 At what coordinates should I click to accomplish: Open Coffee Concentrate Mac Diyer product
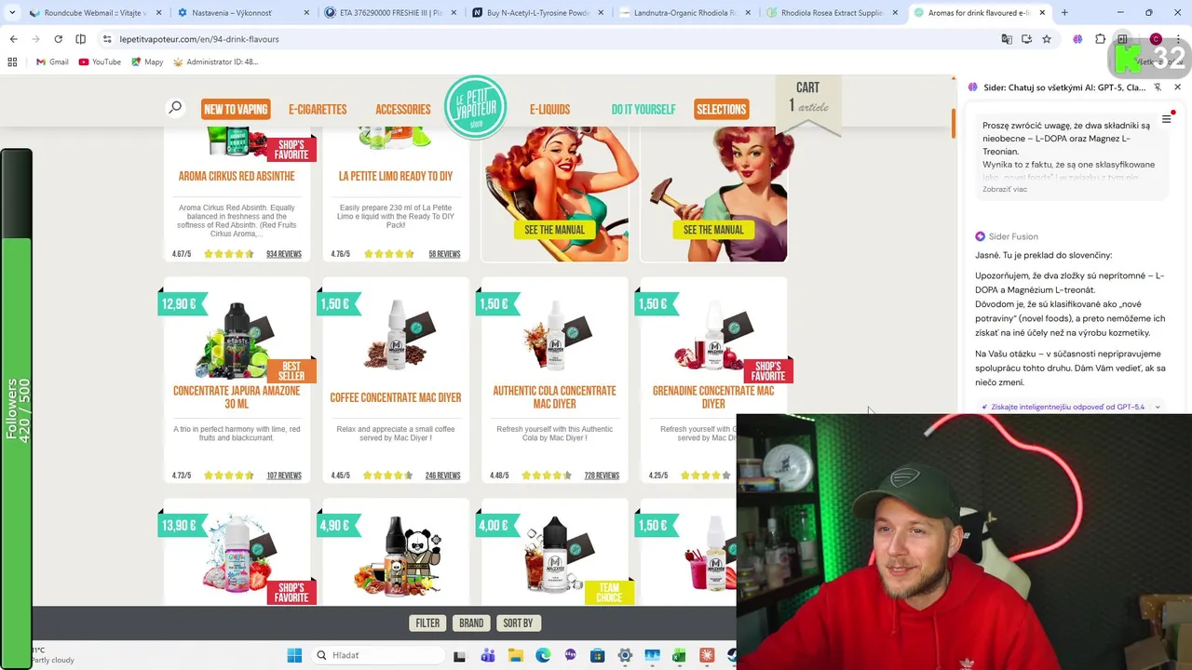click(x=396, y=397)
